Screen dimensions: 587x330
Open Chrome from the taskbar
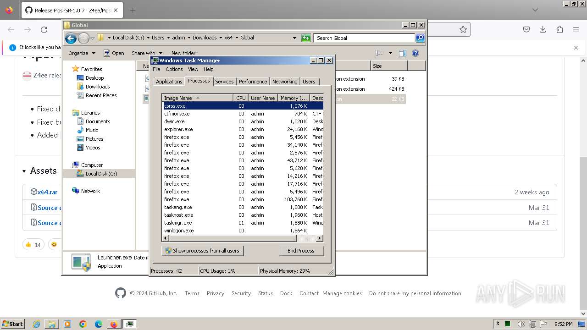(83, 324)
